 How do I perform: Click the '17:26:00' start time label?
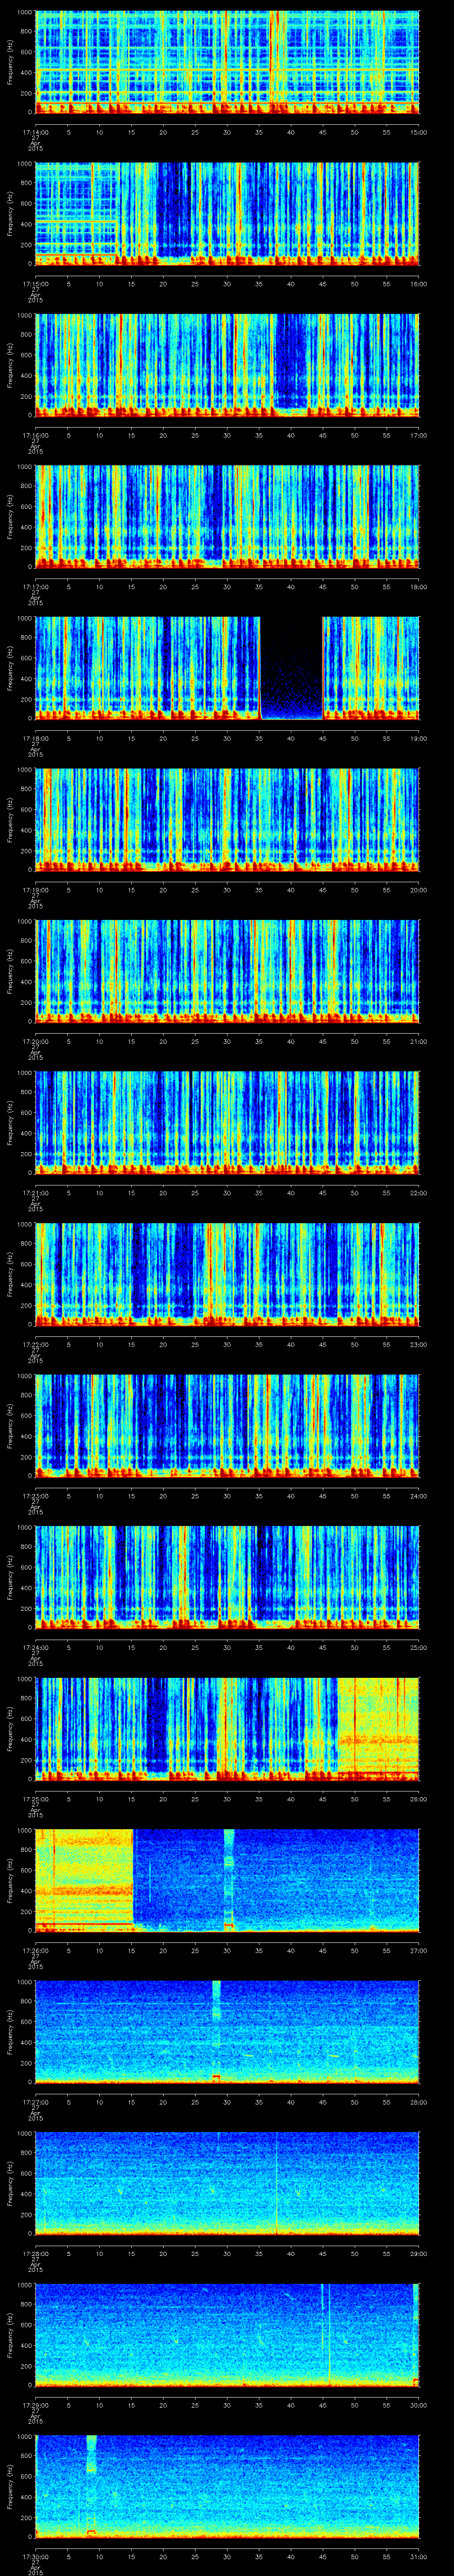[x=35, y=1950]
